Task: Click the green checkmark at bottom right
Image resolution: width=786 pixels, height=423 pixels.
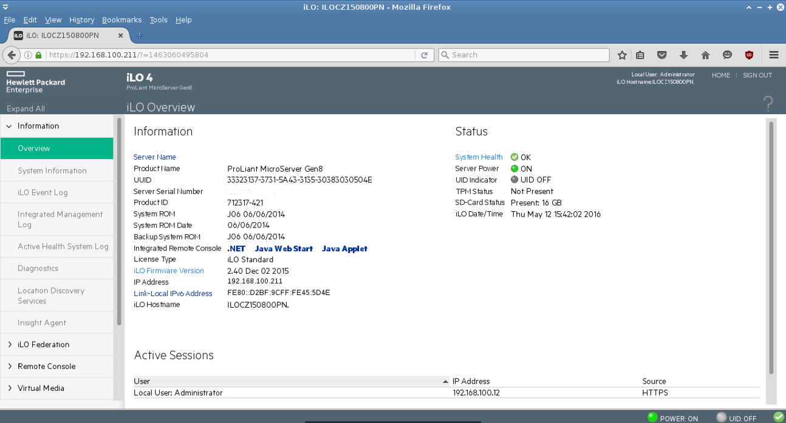Action: tap(779, 418)
